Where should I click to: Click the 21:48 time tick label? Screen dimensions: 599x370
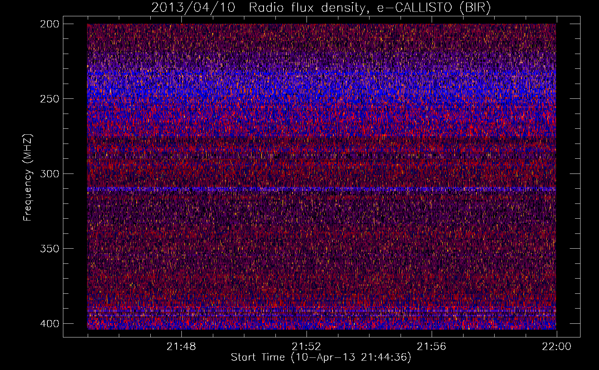pos(181,347)
